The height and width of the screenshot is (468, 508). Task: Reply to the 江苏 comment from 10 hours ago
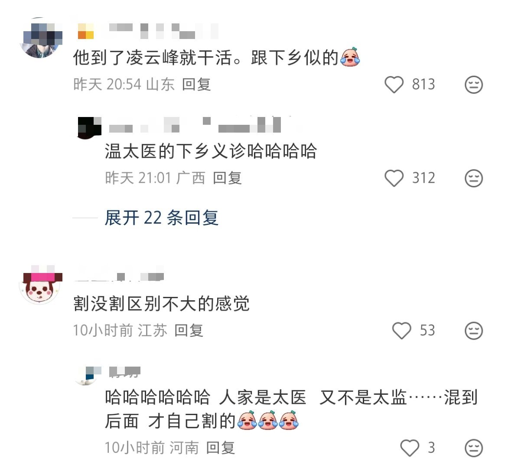pyautogui.click(x=189, y=330)
